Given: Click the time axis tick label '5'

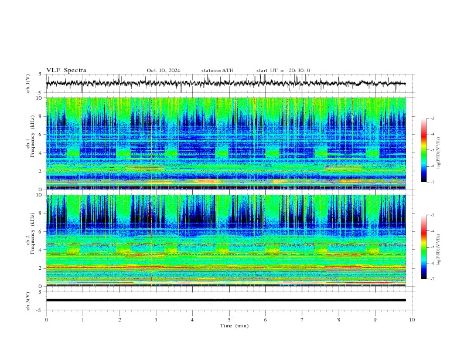Looking at the screenshot, I should click(x=229, y=320).
